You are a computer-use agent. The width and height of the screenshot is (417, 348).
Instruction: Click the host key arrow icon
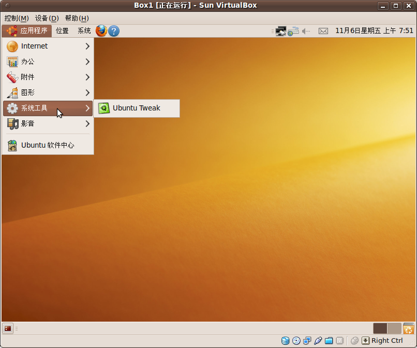coord(366,341)
